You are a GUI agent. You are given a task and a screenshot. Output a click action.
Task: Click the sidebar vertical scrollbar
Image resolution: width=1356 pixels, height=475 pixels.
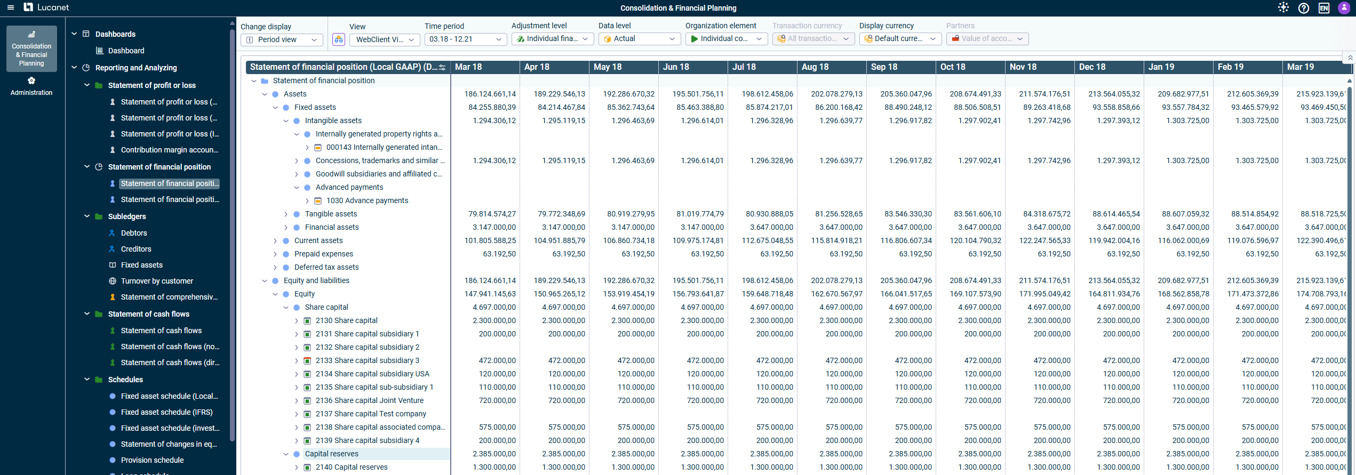232,235
